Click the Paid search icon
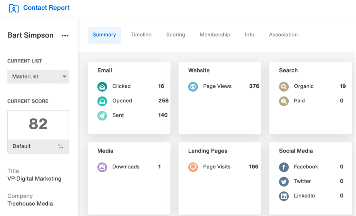The image size is (356, 216). pyautogui.click(x=284, y=101)
